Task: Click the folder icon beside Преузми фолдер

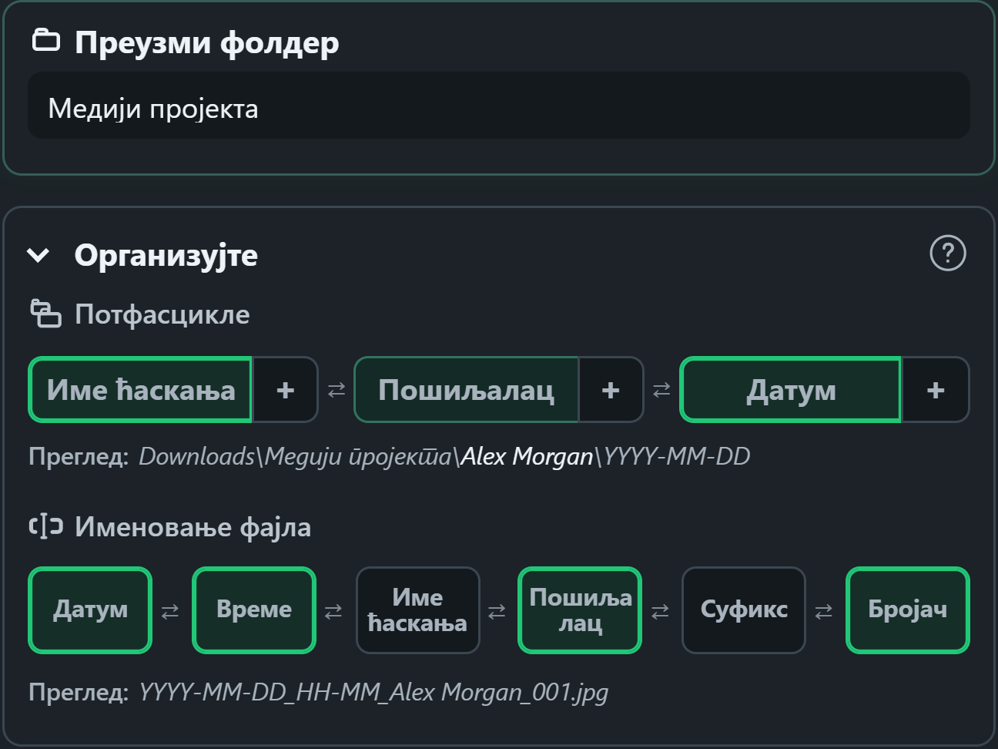Action: point(46,40)
